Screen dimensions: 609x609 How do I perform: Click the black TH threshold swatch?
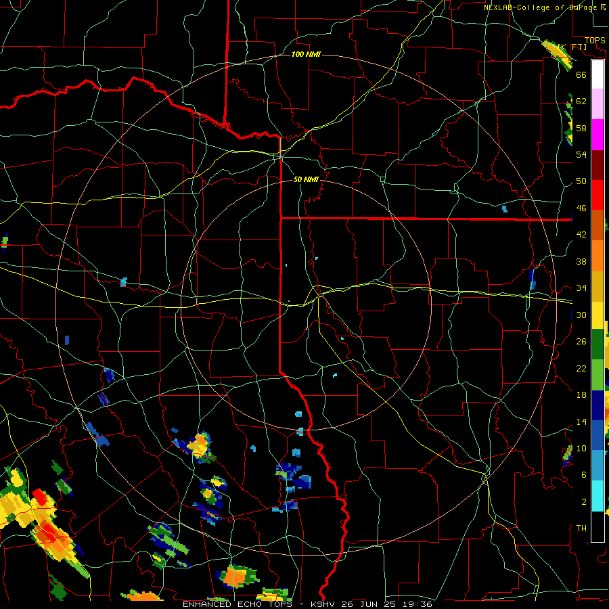click(x=597, y=526)
